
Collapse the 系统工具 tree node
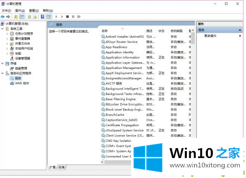(2, 29)
